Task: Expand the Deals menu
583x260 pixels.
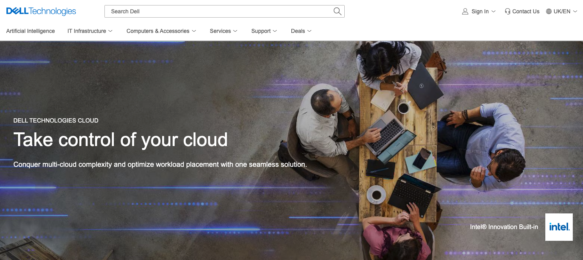Action: click(x=301, y=31)
